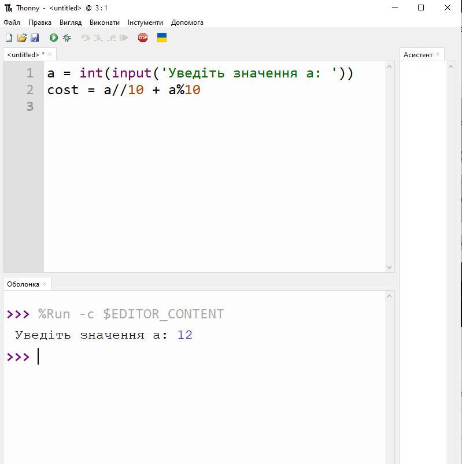Close the <untitled> editor tab

click(x=50, y=54)
